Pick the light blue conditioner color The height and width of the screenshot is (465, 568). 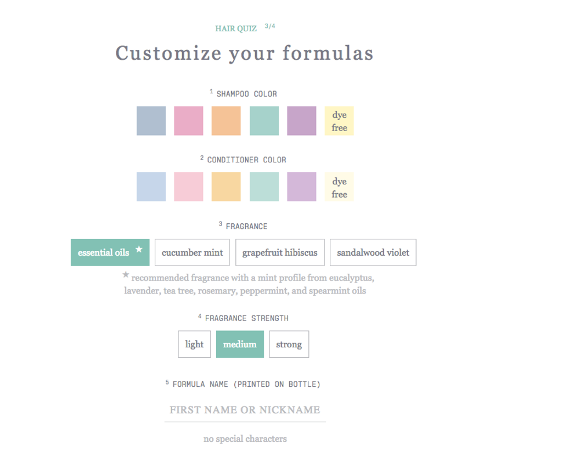tap(151, 187)
